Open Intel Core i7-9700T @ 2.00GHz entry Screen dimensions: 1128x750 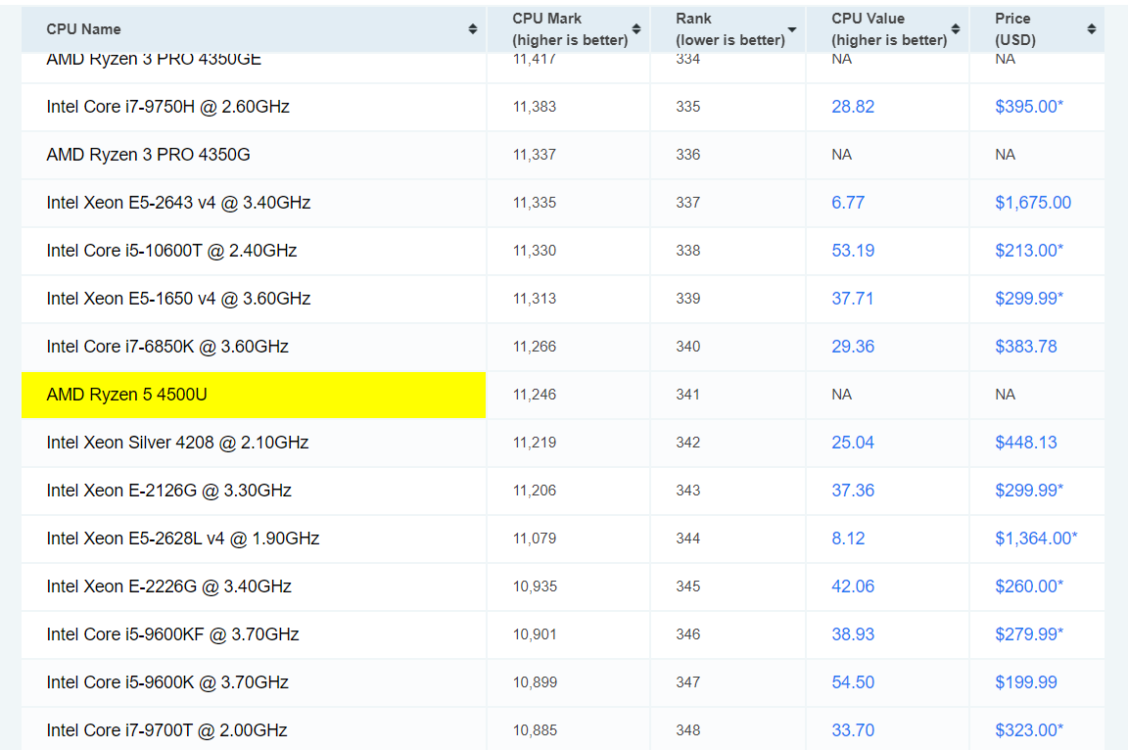(166, 730)
